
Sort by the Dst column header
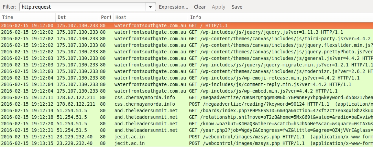pyautogui.click(x=77, y=17)
